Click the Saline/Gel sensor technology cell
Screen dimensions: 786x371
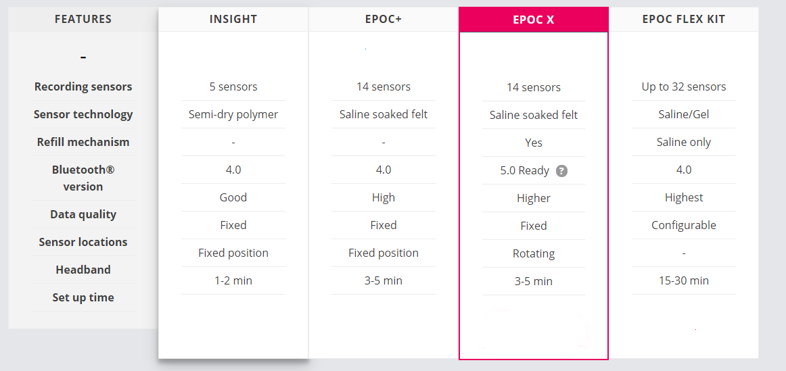[x=684, y=114]
